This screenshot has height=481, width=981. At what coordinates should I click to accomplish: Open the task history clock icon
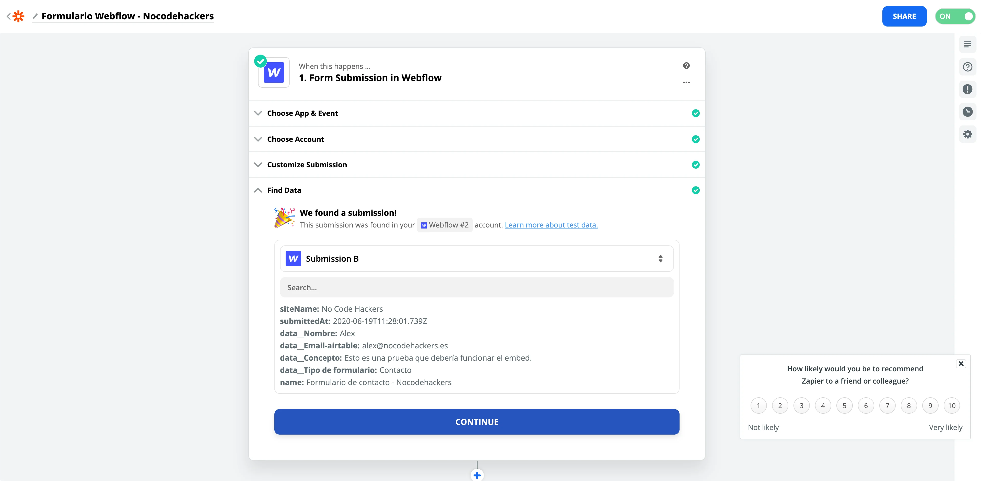point(967,112)
